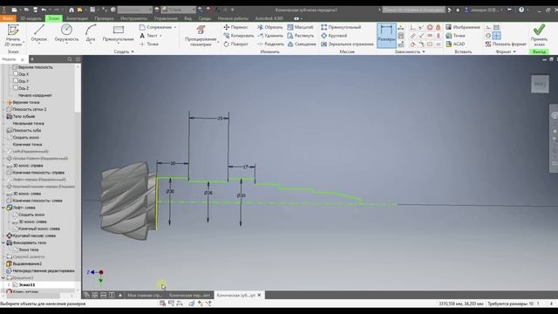
Task: Switch to the Вид ribbon tab
Action: coord(188,18)
